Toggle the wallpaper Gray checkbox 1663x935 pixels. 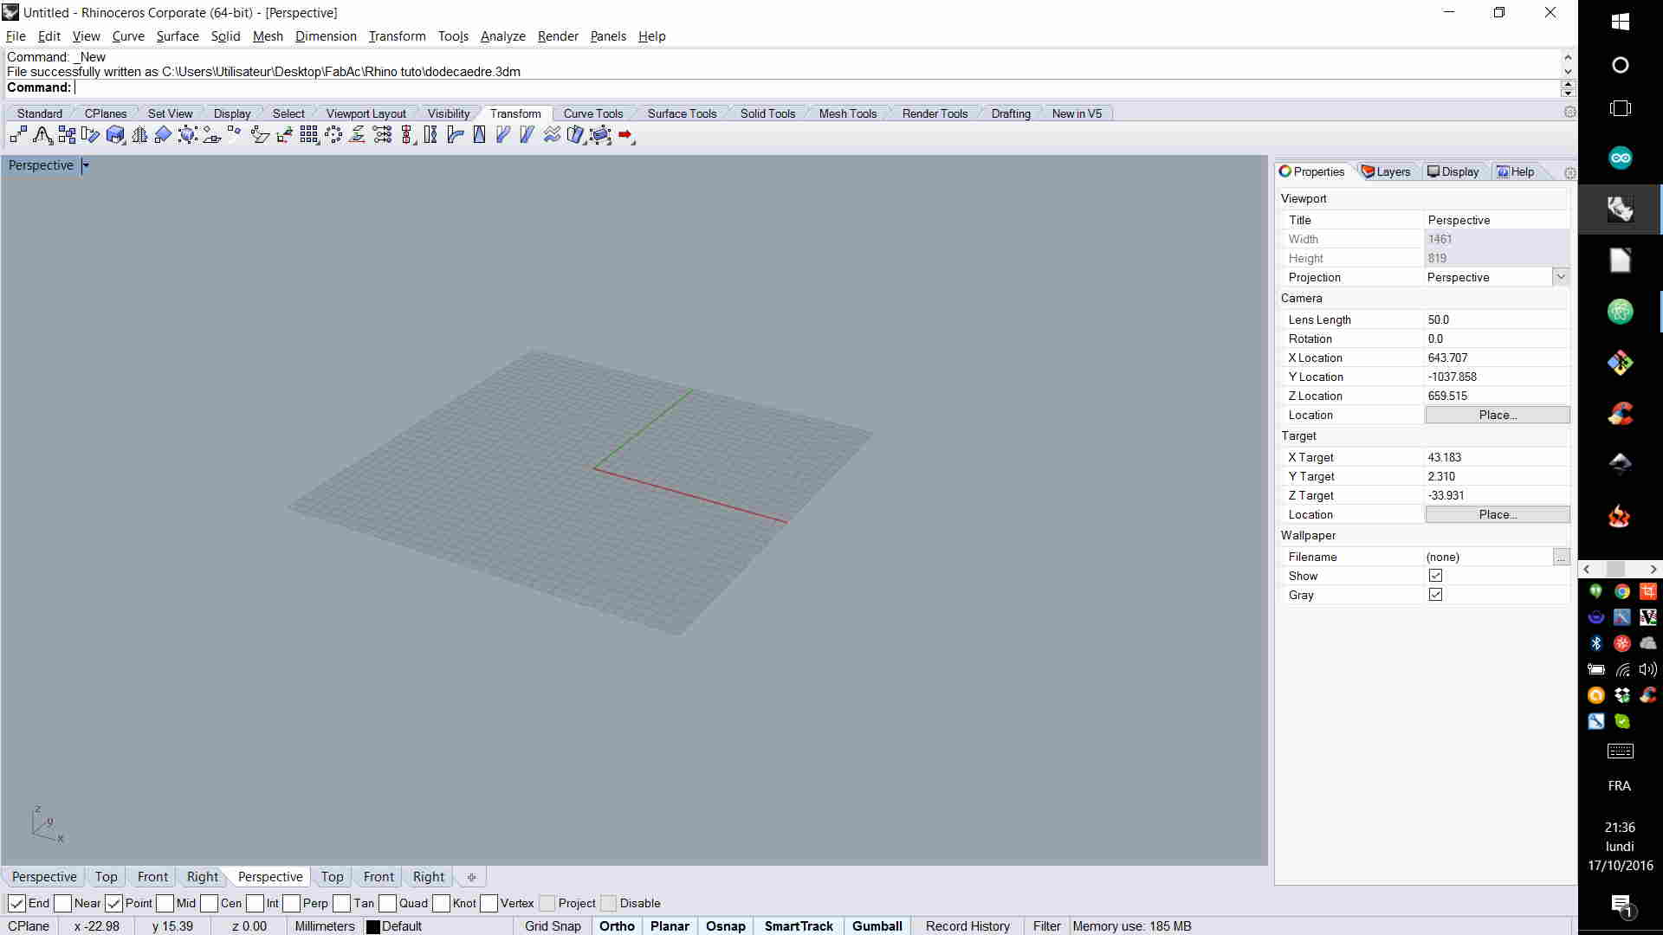click(x=1435, y=595)
